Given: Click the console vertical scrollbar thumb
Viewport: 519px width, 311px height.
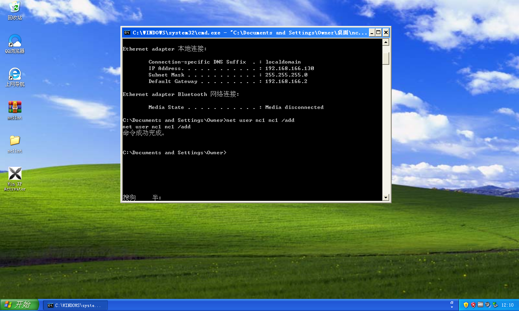Looking at the screenshot, I should coord(386,58).
